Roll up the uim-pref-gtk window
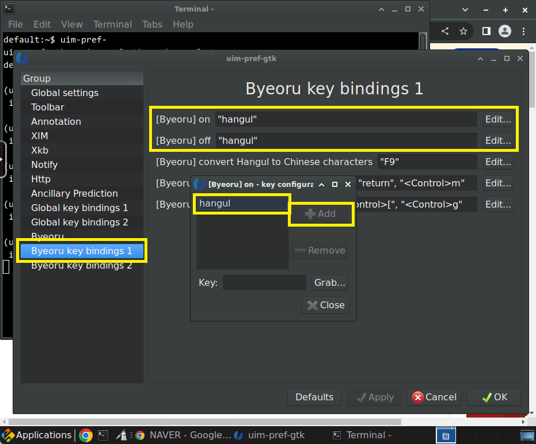The height and width of the screenshot is (444, 536). [x=480, y=59]
